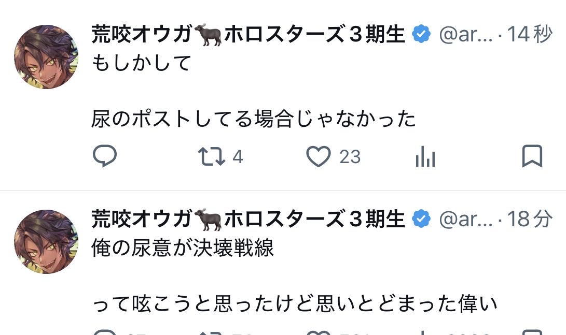Like the 14秒 post with the heart
Screen dimensions: 566x335
click(x=319, y=156)
